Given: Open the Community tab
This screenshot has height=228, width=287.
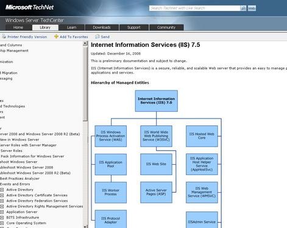Looking at the screenshot, I should [166, 27].
